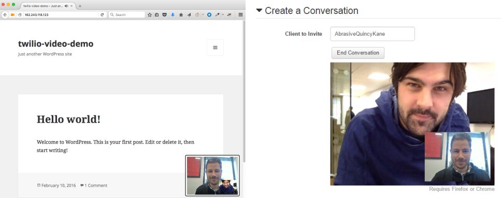This screenshot has height=198, width=501.
Task: Open the Hello world! post title
Action: 69,119
